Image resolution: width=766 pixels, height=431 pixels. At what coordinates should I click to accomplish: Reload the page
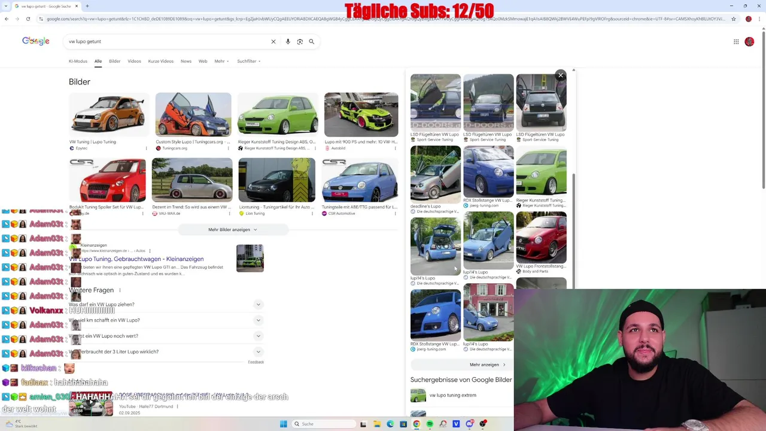[x=28, y=19]
